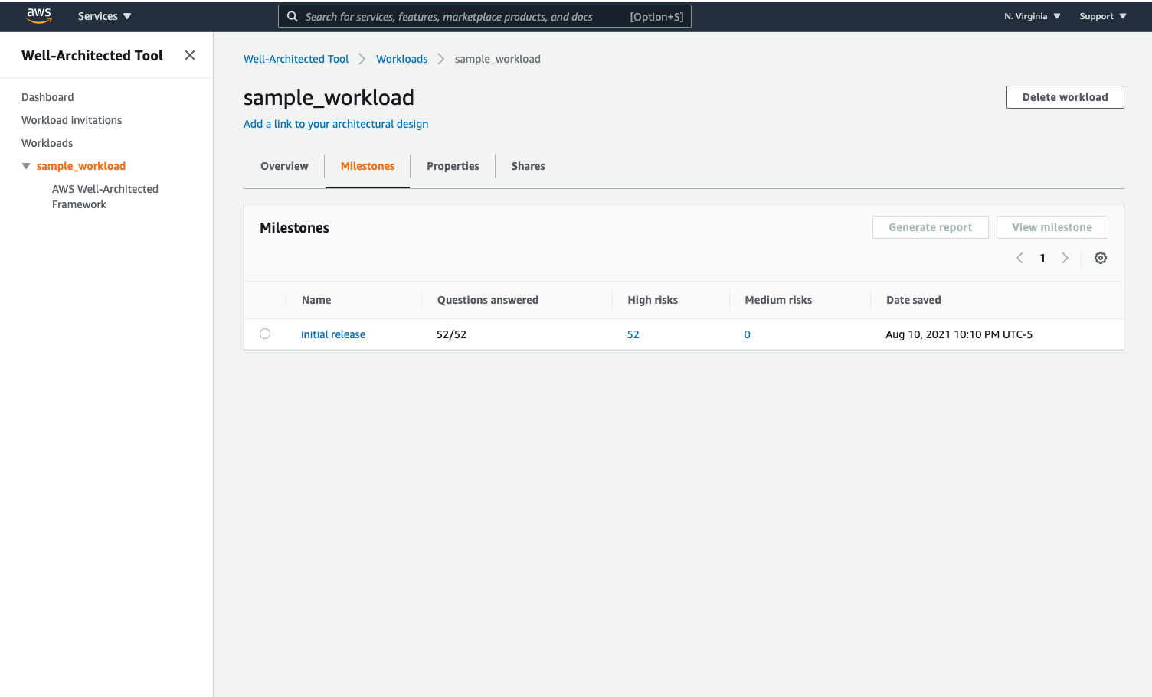
Task: Go to next milestones page arrow
Action: tap(1065, 258)
